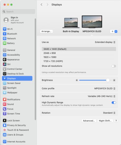Click the Arrange... button
The height and width of the screenshot is (145, 121).
[46, 31]
